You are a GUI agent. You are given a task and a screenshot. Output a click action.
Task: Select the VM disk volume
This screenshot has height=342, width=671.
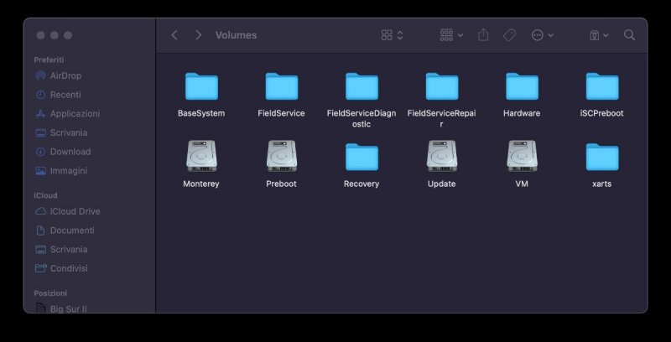522,157
